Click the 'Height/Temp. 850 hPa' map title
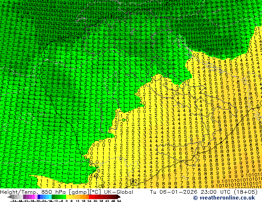Screen dimensions: 262x202 pos(33,192)
